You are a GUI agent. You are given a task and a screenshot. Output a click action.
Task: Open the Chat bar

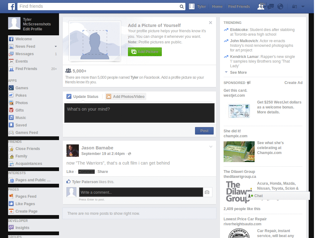[x=278, y=196]
